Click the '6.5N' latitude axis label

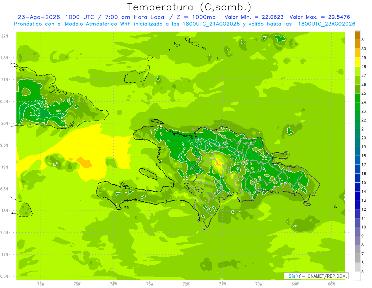coord(4,277)
